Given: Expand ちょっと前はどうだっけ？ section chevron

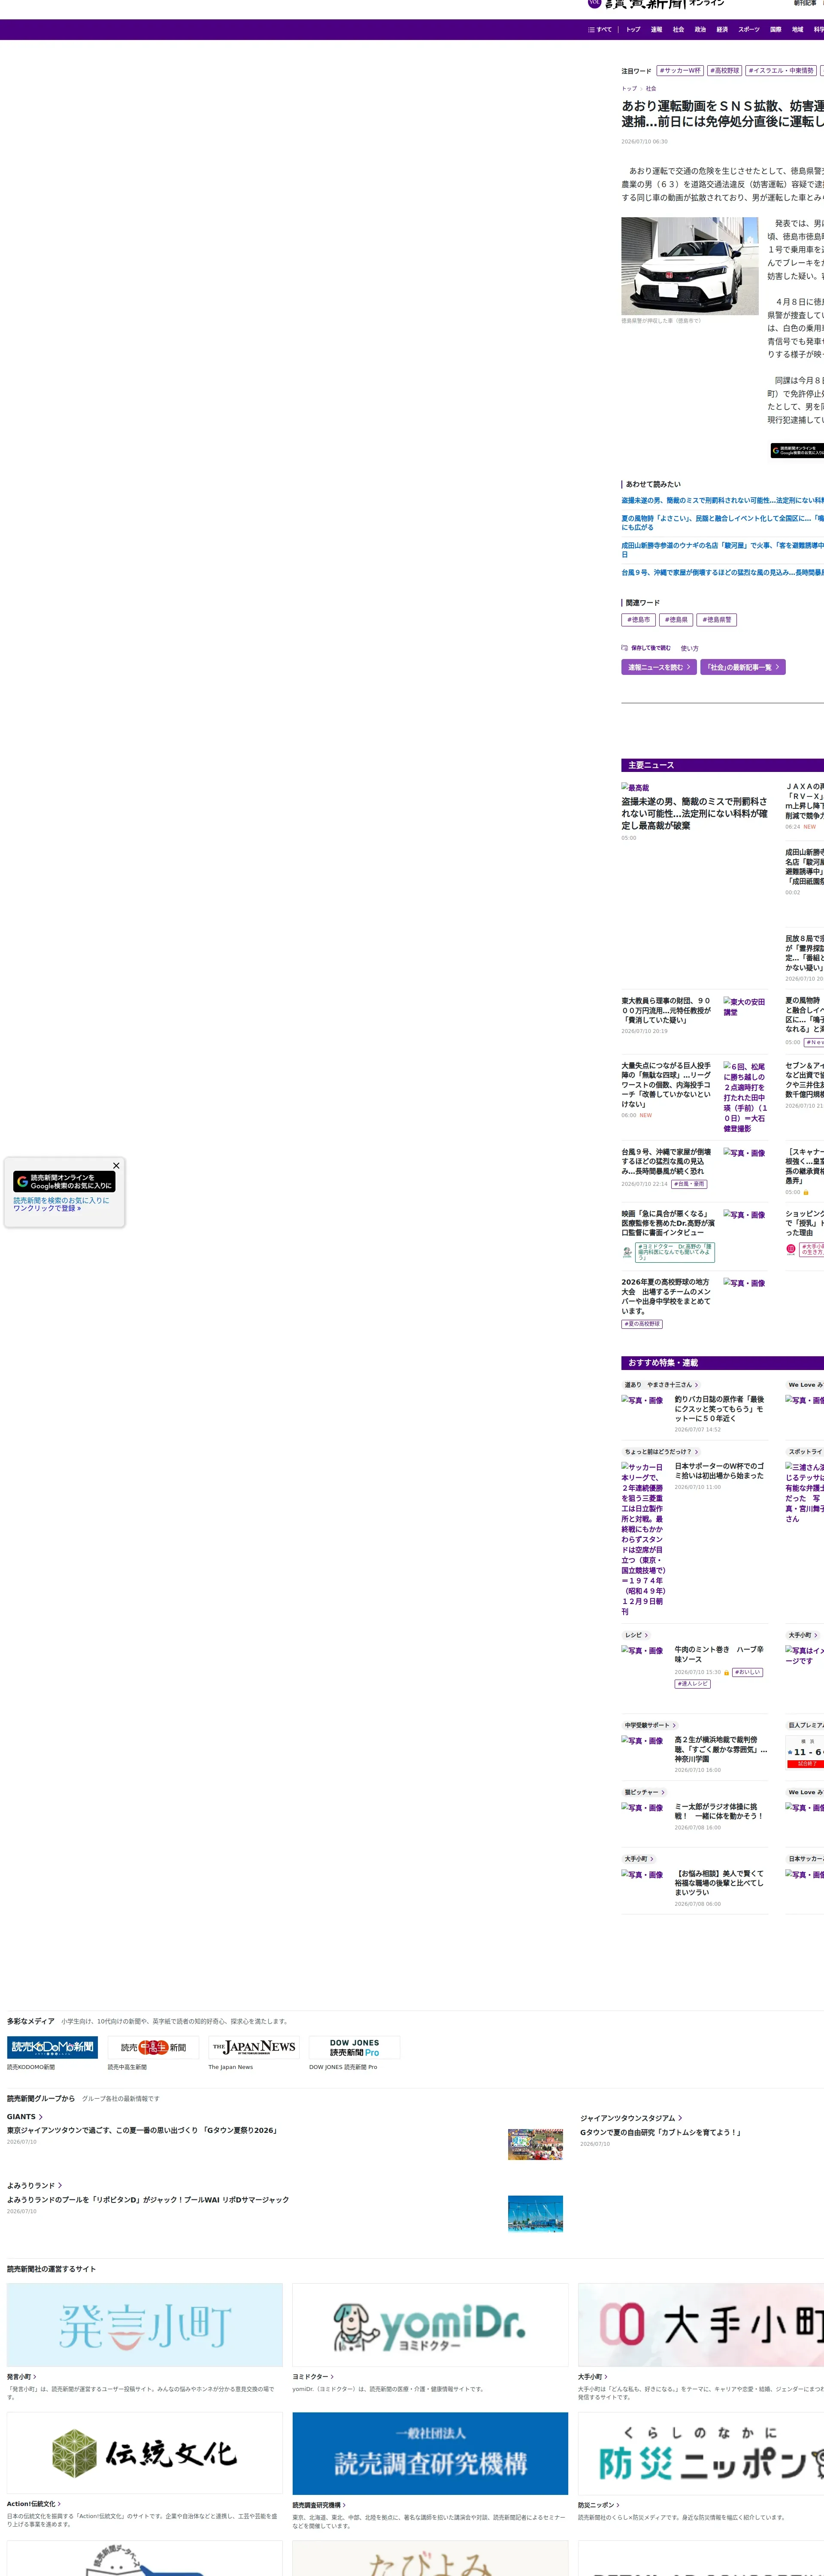Looking at the screenshot, I should [696, 1452].
